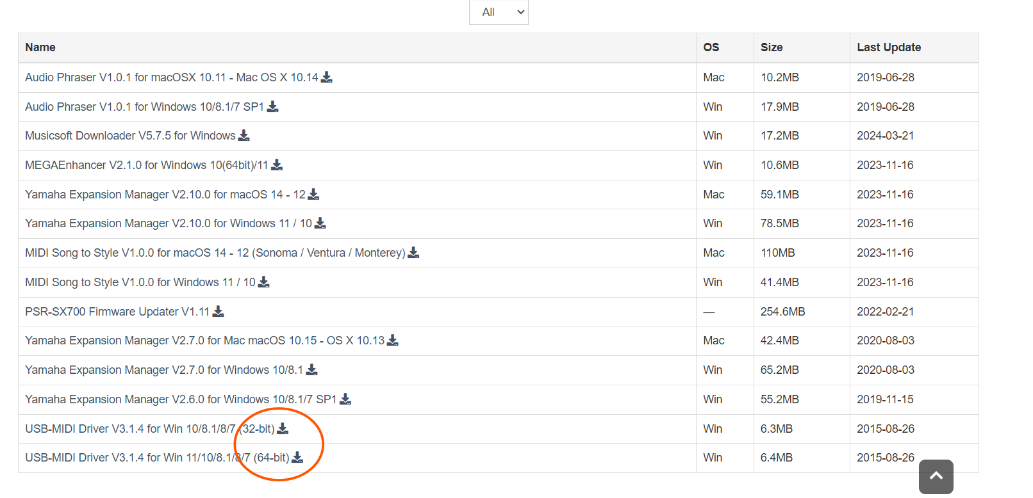Screen dimensions: 1033x498
Task: Open Yamaha Expansion Manager V2.6.0 Windows link
Action: tap(181, 399)
